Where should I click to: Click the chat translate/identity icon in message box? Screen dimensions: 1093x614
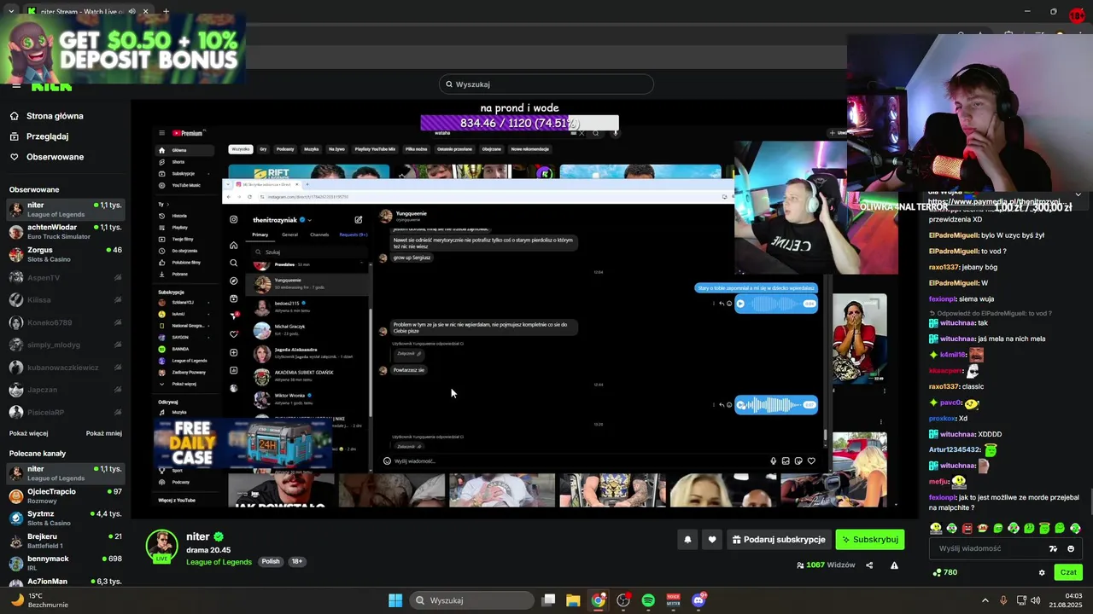click(1054, 548)
